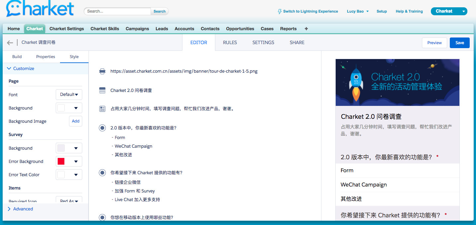Switch to the RULES tab
This screenshot has height=225, width=476.
(x=230, y=42)
